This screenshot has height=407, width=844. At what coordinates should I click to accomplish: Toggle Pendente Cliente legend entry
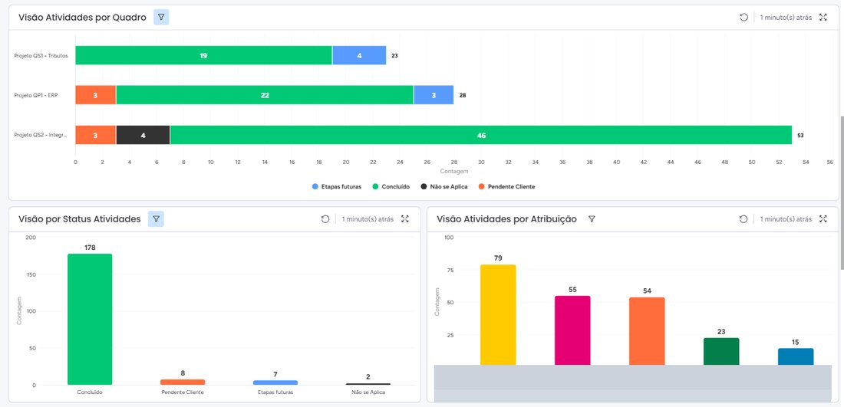(506, 186)
